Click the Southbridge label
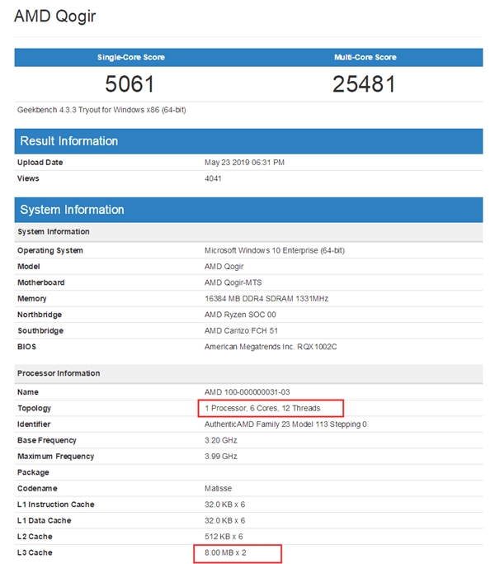This screenshot has height=564, width=495. click(40, 330)
